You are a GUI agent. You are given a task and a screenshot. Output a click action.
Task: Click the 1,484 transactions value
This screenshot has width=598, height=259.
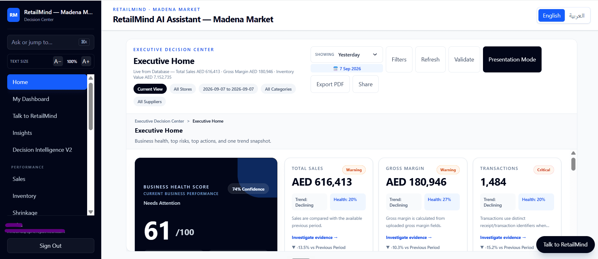[493, 182]
